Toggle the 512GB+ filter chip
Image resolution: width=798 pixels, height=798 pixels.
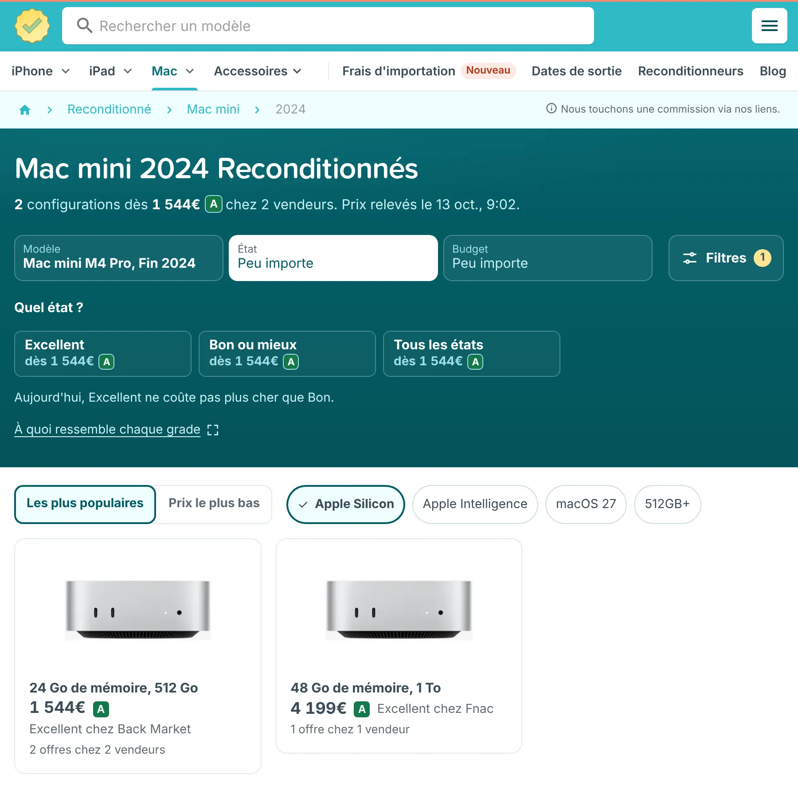(x=667, y=504)
